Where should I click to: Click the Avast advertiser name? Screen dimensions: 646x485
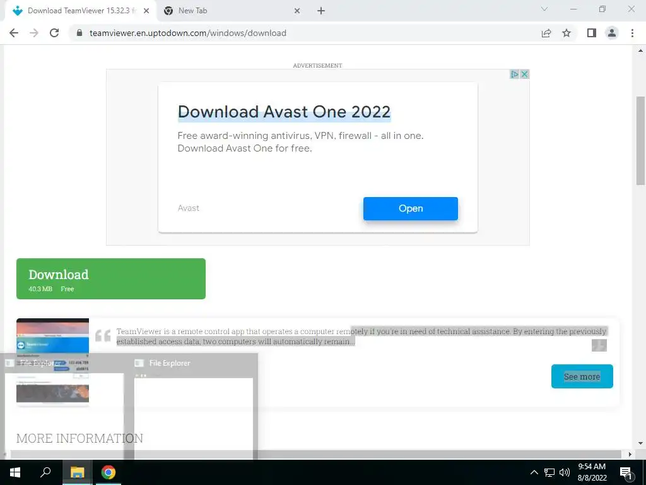click(188, 208)
